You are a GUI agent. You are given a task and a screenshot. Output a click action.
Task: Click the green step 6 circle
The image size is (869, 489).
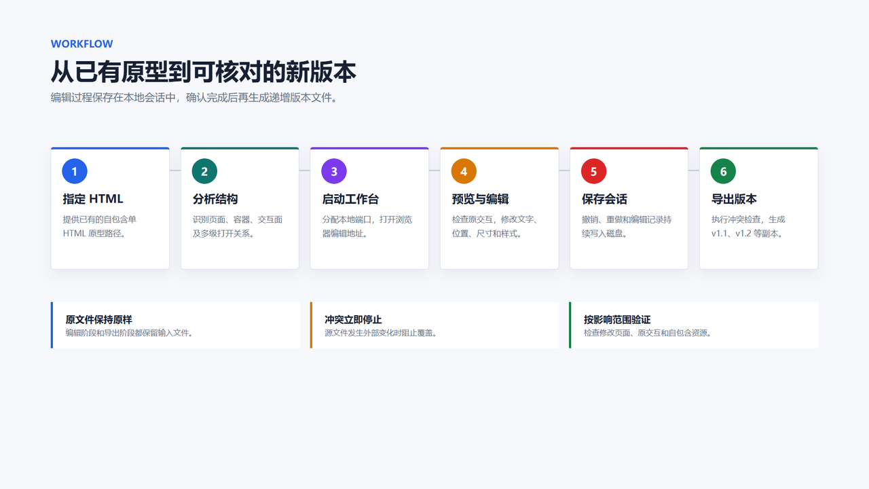tap(723, 171)
